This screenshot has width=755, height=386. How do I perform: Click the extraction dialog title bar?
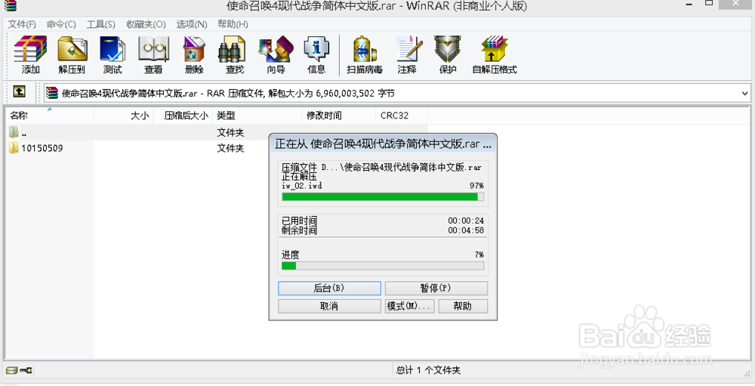point(383,144)
